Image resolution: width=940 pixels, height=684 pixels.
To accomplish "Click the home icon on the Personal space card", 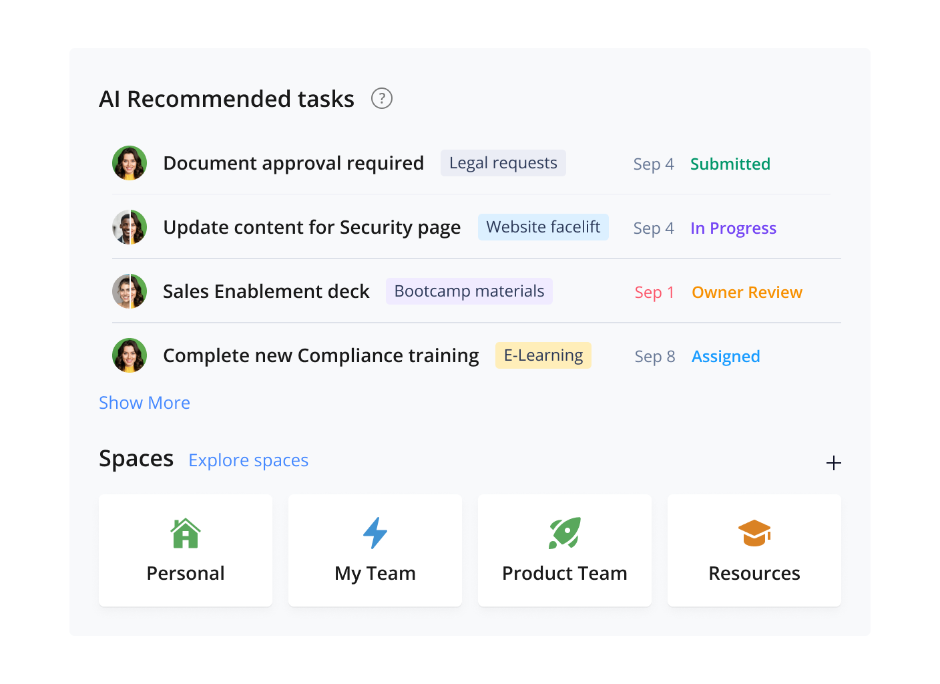I will click(x=185, y=533).
